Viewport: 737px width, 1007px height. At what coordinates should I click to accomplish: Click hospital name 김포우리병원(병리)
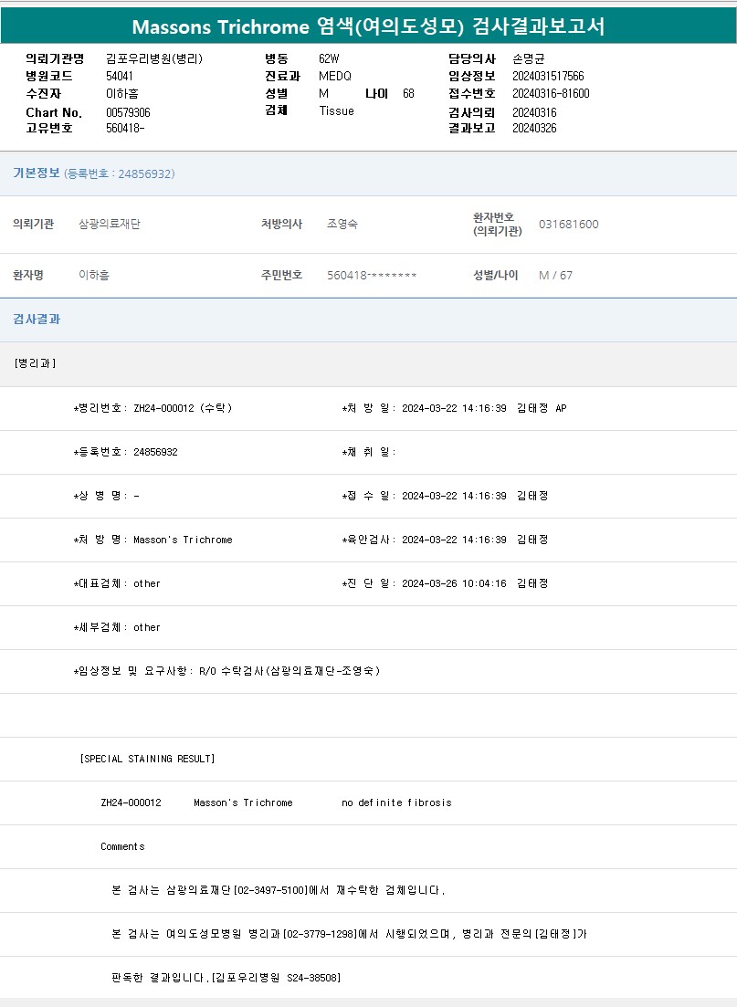(x=154, y=58)
